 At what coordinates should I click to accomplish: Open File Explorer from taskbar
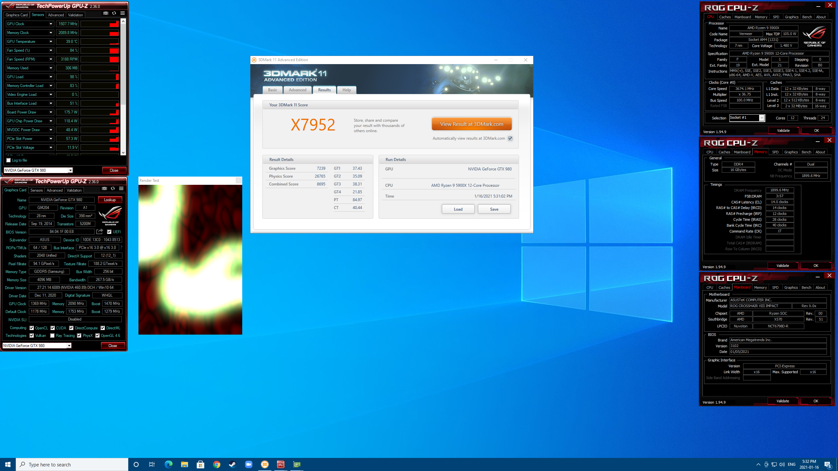pos(184,464)
